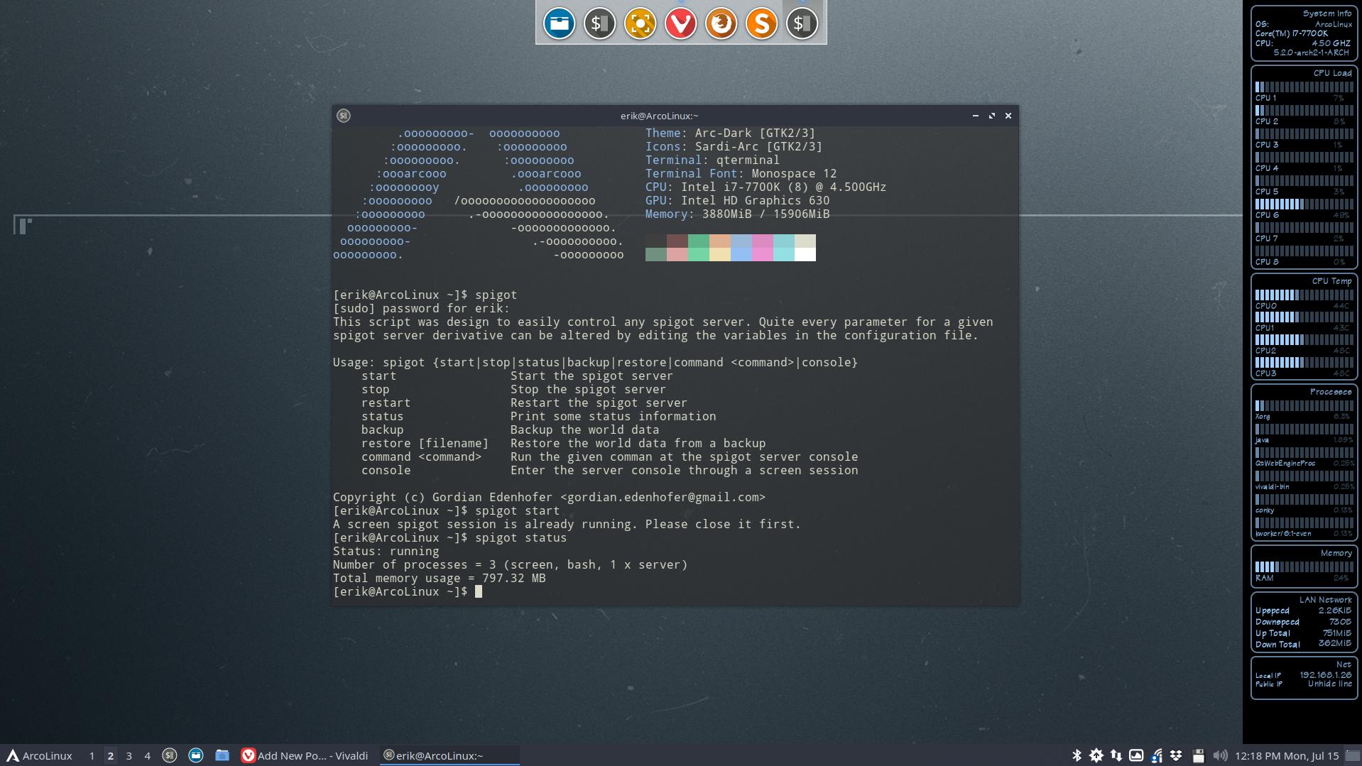
Task: Launch Vivaldi browser from the dock
Action: (680, 23)
